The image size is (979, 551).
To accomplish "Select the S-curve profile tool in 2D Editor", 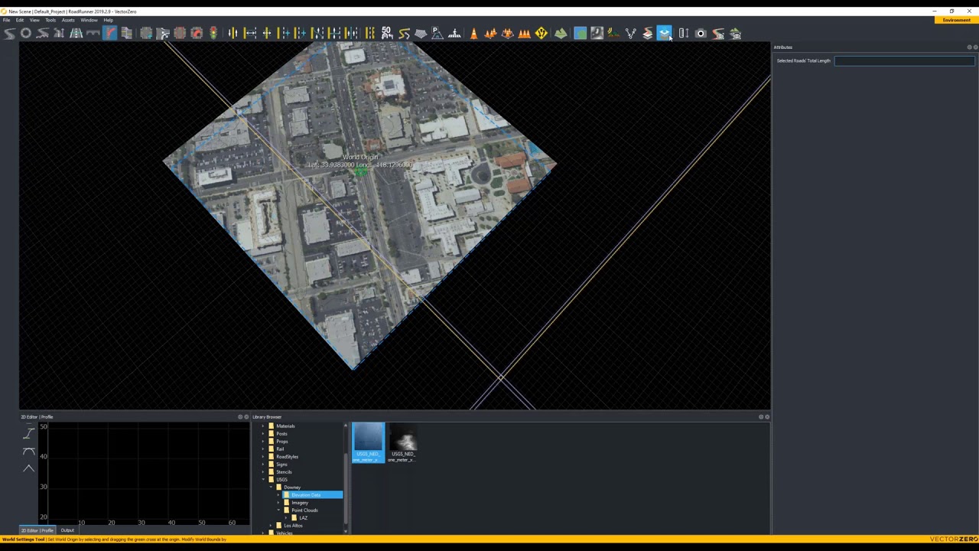I will [28, 434].
